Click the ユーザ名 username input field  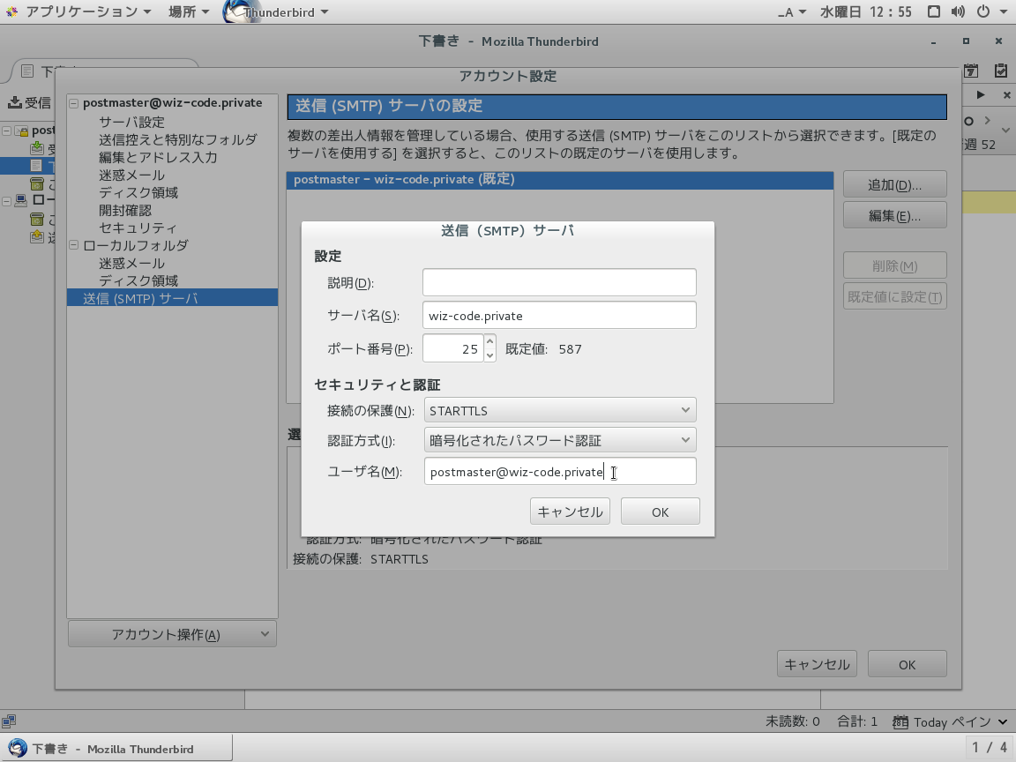[560, 471]
